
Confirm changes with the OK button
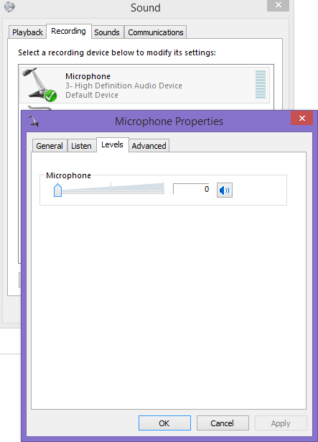coord(164,423)
